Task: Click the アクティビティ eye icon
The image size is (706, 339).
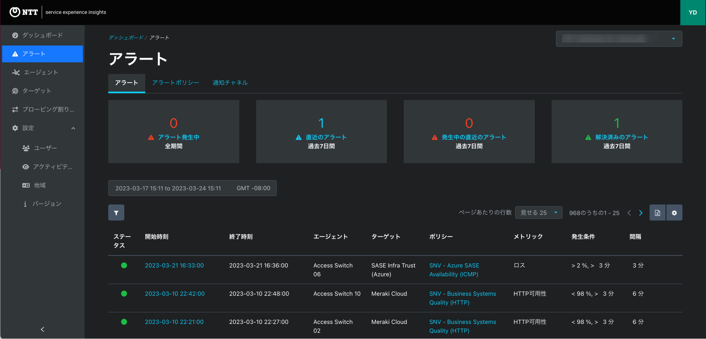Action: 26,167
